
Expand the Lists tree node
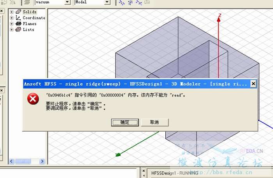[11, 29]
